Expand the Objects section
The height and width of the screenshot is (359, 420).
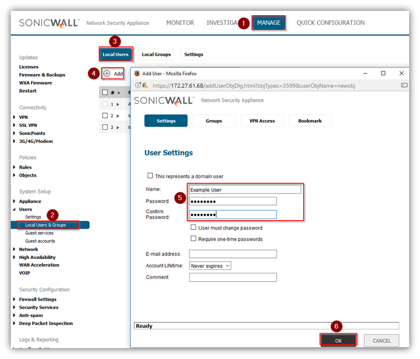[14, 175]
